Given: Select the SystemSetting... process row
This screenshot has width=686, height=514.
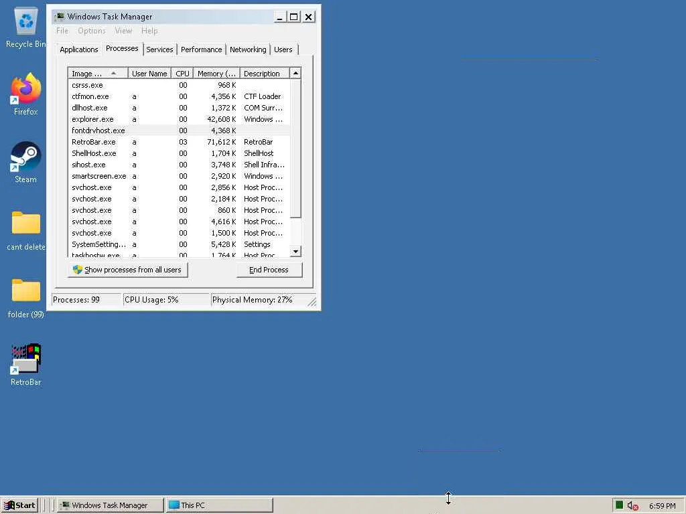Looking at the screenshot, I should click(179, 244).
